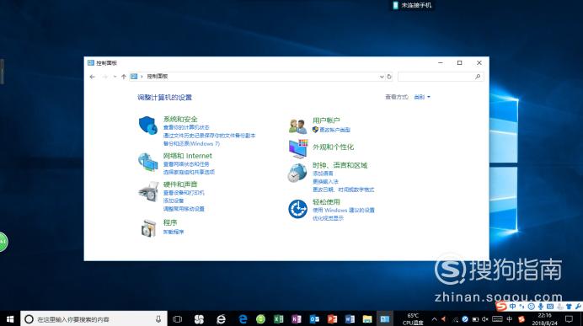
Task: Click 添加设备 link under Hardware
Action: (x=174, y=200)
